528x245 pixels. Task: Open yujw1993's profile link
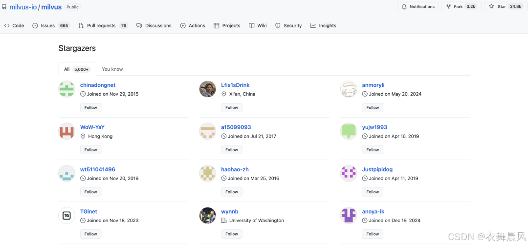(374, 127)
